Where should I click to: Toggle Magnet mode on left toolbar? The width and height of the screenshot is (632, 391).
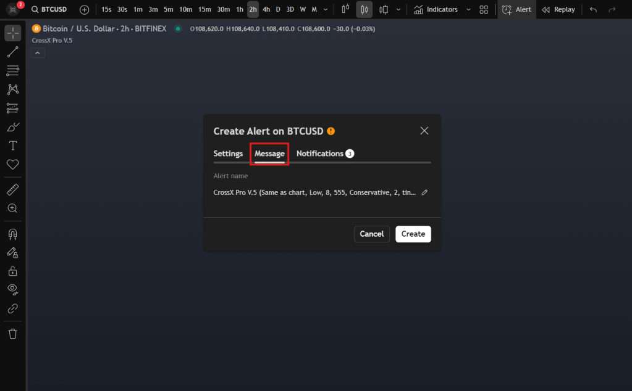point(12,234)
